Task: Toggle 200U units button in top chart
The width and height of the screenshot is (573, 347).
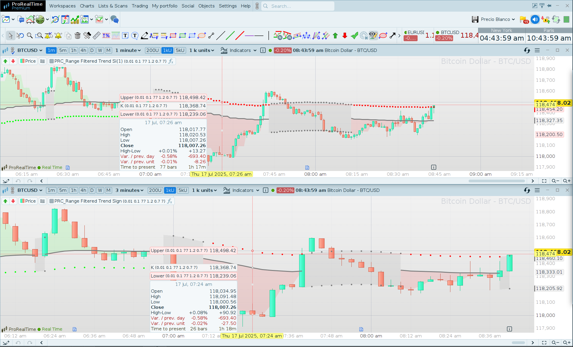Action: click(x=152, y=50)
